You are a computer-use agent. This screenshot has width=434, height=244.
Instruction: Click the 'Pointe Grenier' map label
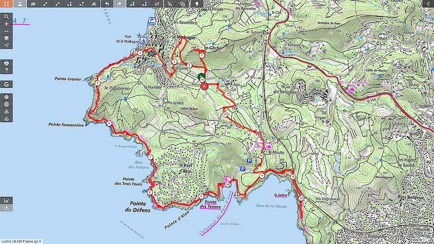pyautogui.click(x=68, y=79)
